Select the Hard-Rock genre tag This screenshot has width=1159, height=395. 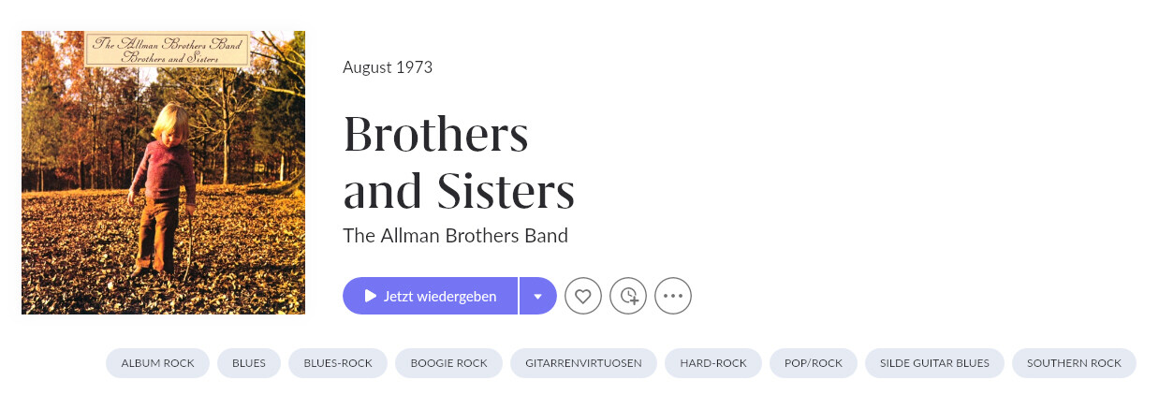(x=713, y=363)
